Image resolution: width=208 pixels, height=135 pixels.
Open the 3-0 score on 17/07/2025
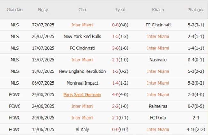pos(116,48)
